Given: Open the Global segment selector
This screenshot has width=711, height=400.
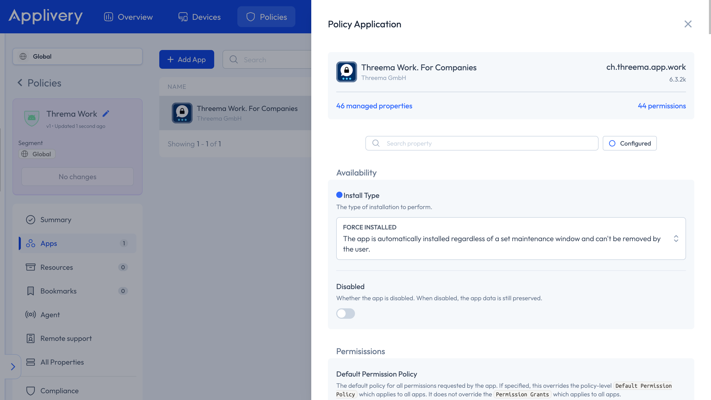Looking at the screenshot, I should tap(77, 56).
